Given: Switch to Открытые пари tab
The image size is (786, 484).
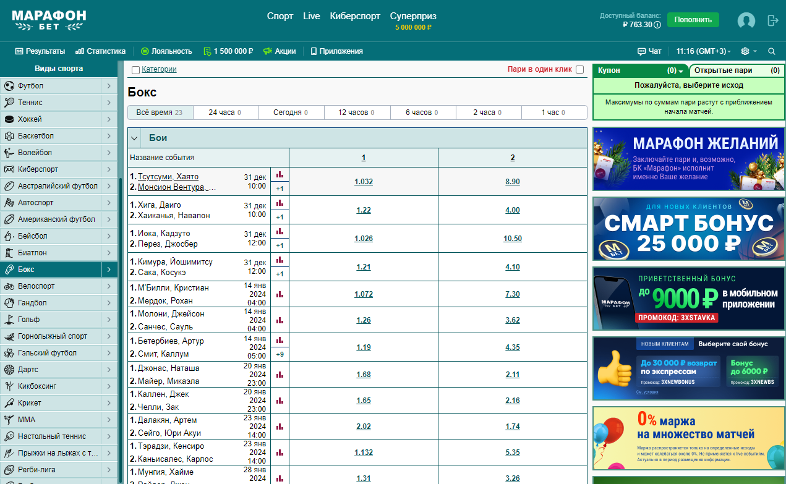Looking at the screenshot, I should [737, 70].
